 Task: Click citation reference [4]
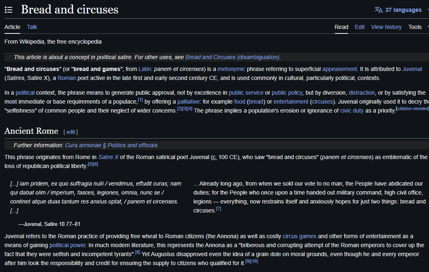pyautogui.click(x=190, y=108)
